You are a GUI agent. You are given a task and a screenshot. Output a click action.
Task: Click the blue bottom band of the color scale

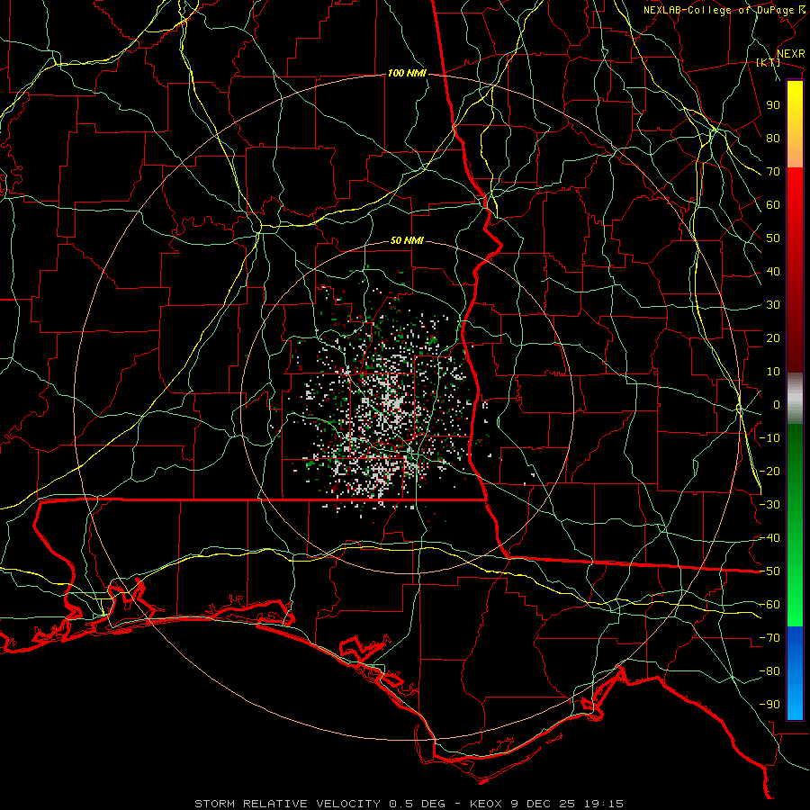(795, 672)
